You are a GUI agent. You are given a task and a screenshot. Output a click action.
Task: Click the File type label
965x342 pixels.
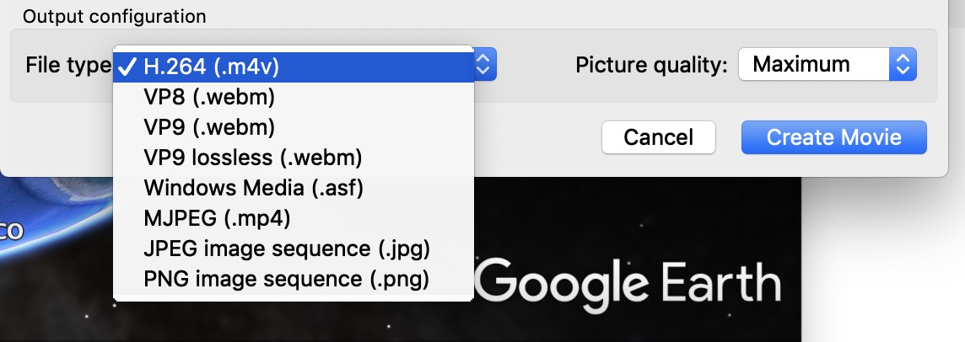(67, 65)
